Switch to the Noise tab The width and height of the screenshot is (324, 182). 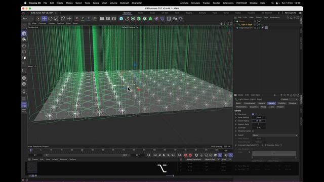pos(263,107)
